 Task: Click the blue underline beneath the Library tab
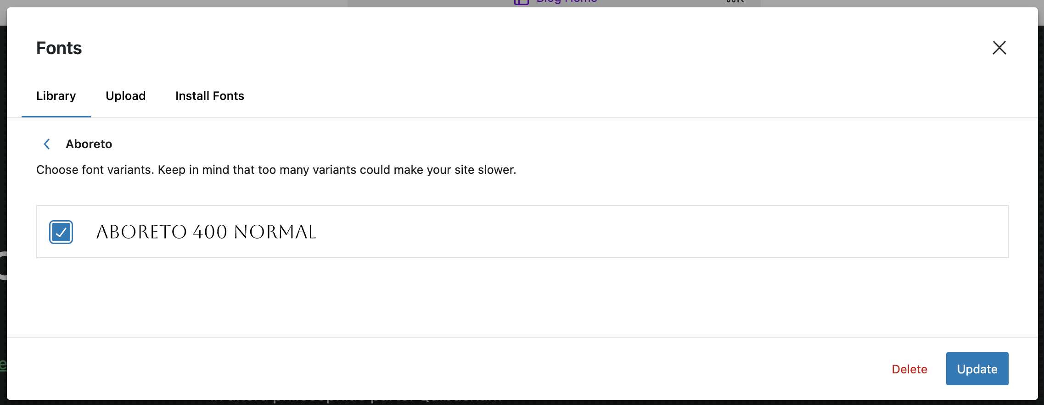pyautogui.click(x=56, y=117)
